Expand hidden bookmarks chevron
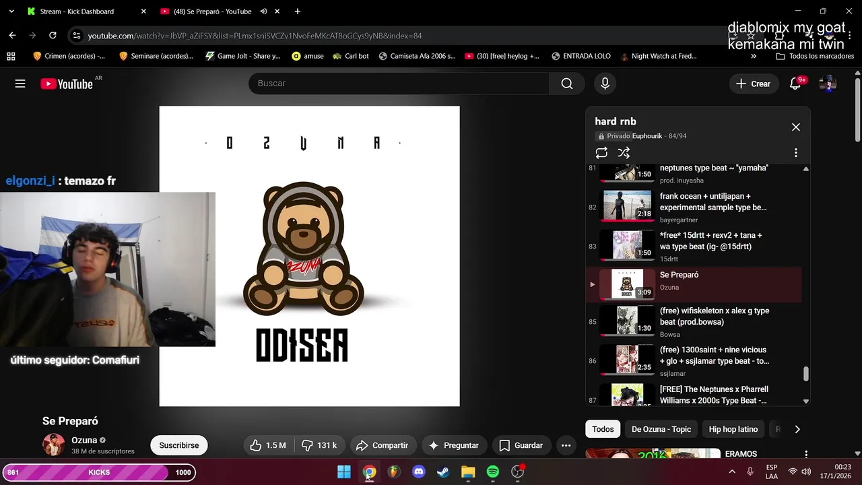The image size is (862, 485). click(x=754, y=57)
